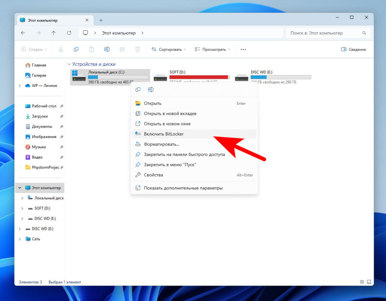Open 'Рабочий стол' quick access folder
386x301 pixels.
(41, 106)
